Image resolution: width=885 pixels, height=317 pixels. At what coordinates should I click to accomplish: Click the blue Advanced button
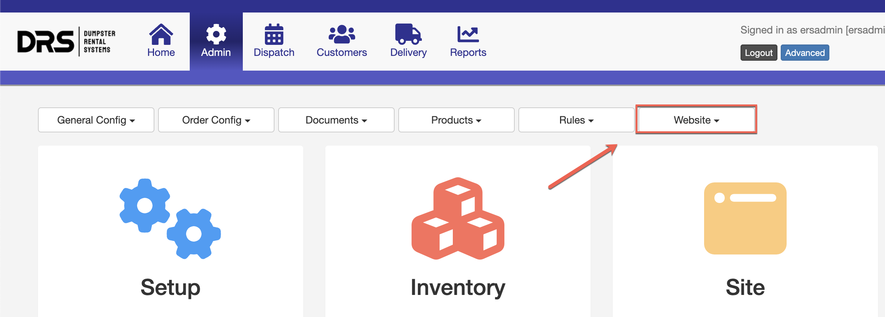point(805,53)
